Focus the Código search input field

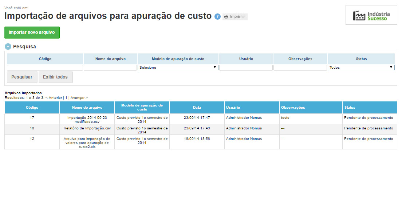[45, 68]
